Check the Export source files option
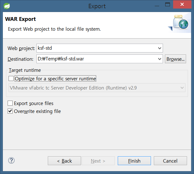 pos(10,103)
